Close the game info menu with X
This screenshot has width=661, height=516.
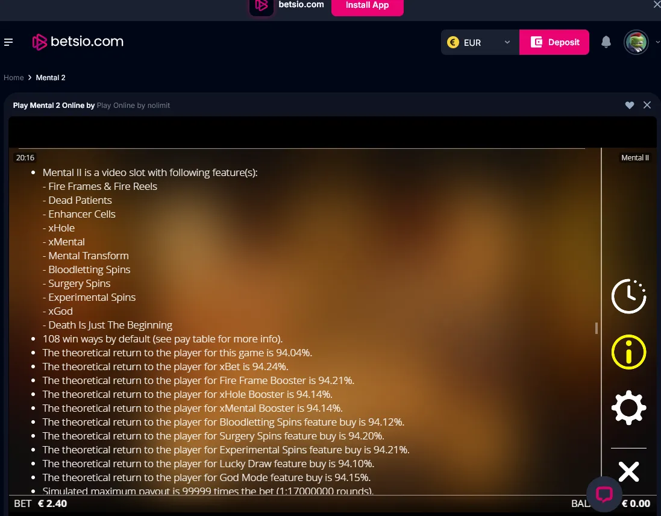coord(628,471)
